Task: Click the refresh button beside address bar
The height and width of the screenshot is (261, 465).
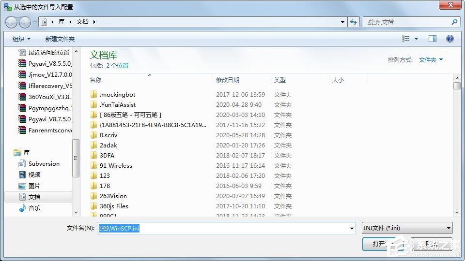Action: tap(354, 22)
